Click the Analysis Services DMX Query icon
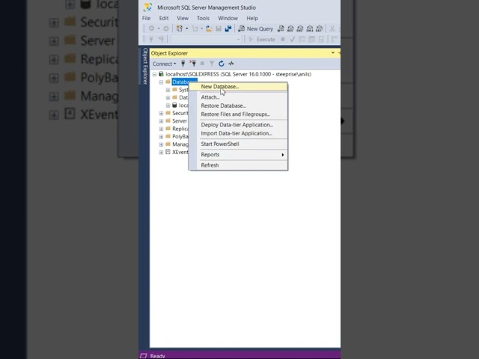The image size is (479, 359). pyautogui.click(x=300, y=28)
